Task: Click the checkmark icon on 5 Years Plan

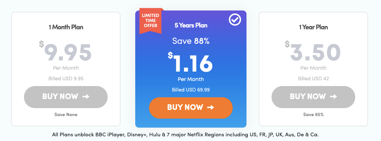Action: (235, 20)
